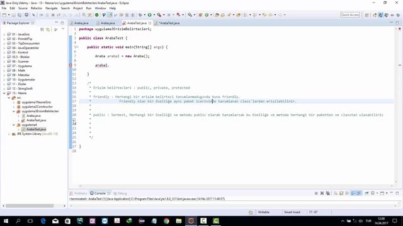Open the File menu
403x226 pixels.
(x=4, y=8)
